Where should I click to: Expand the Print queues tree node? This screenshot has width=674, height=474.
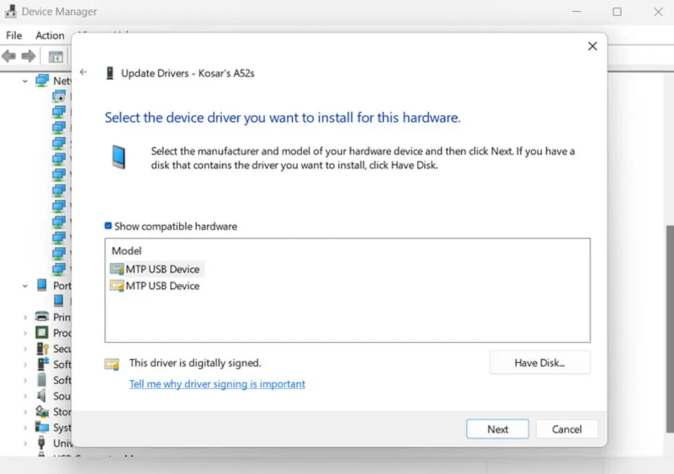(25, 317)
